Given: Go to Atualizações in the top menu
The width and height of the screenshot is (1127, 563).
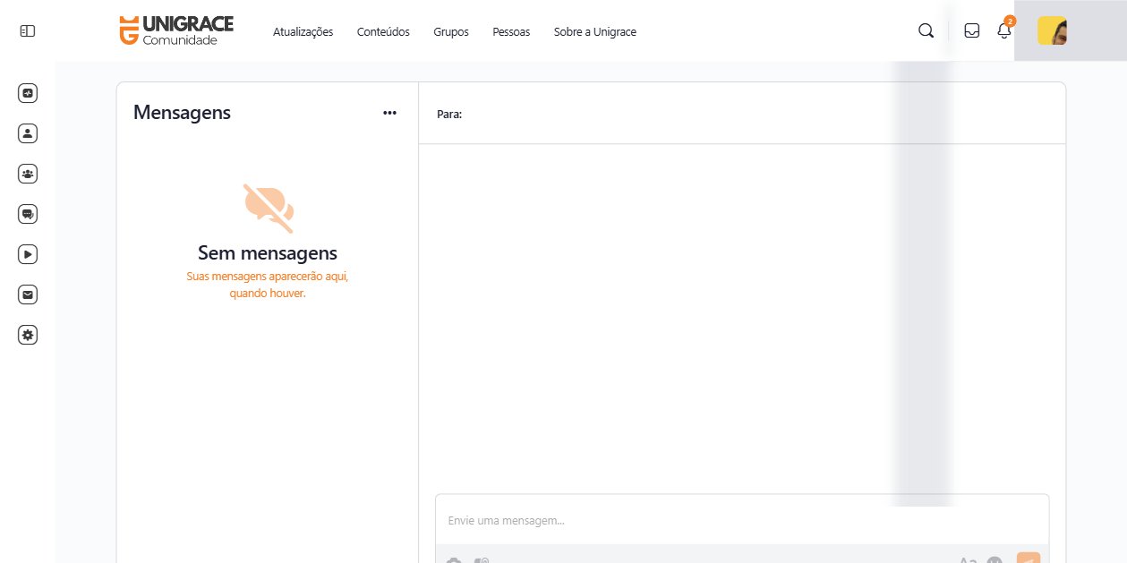Looking at the screenshot, I should coord(303,32).
